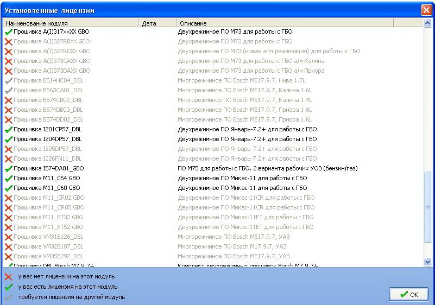The height and width of the screenshot is (305, 435).
Task: Close the 'Установленные лицензии' window
Action: point(426,10)
